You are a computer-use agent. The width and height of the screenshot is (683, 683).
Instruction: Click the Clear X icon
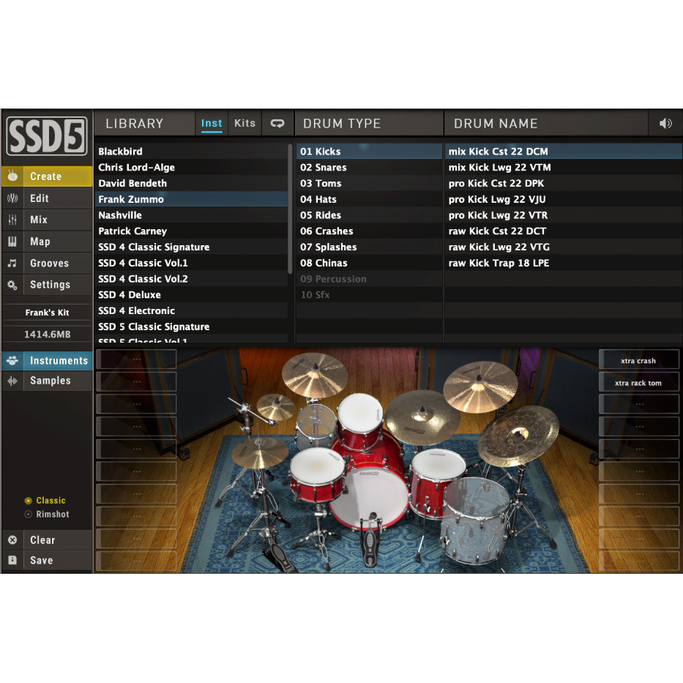12,540
